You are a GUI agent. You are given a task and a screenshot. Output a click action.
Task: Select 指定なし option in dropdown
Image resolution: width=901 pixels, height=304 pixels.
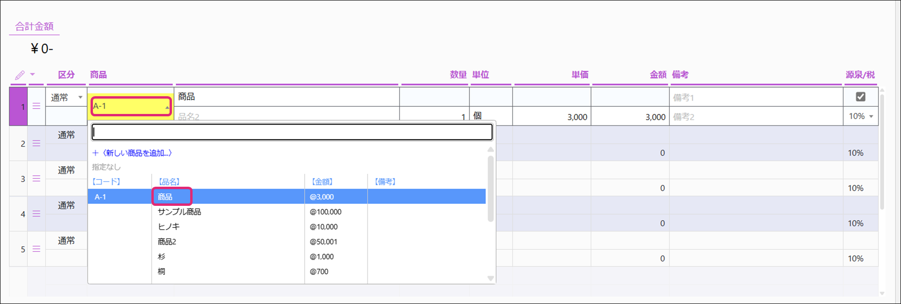106,167
